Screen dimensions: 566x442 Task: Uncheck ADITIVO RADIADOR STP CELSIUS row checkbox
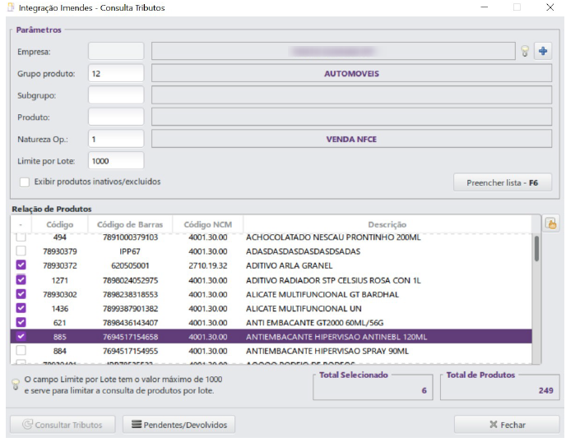[21, 279]
